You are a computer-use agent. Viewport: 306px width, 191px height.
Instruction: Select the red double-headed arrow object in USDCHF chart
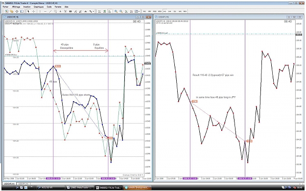[81, 51]
